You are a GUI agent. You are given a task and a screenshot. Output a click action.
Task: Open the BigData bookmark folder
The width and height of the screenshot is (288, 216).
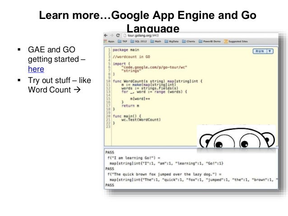point(172,41)
